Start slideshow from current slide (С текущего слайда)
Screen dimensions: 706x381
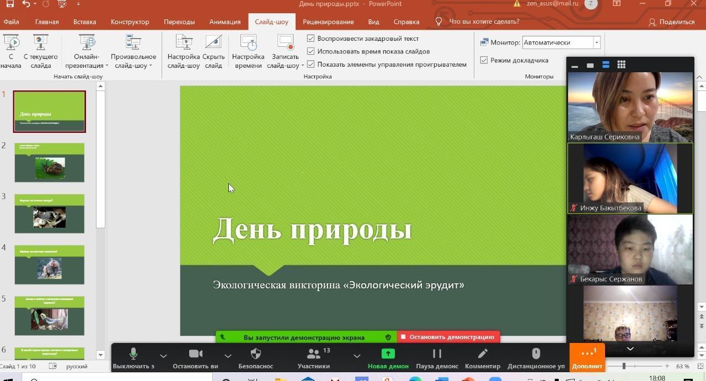click(40, 51)
